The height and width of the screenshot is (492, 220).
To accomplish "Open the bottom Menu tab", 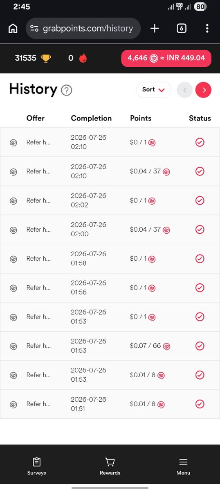I will tap(183, 466).
